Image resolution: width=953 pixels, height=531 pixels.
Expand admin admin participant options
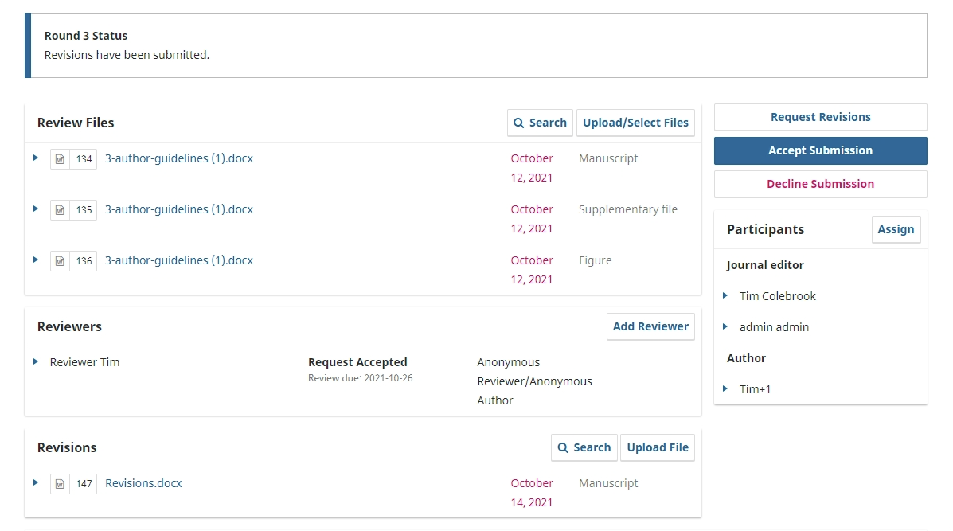[725, 326]
